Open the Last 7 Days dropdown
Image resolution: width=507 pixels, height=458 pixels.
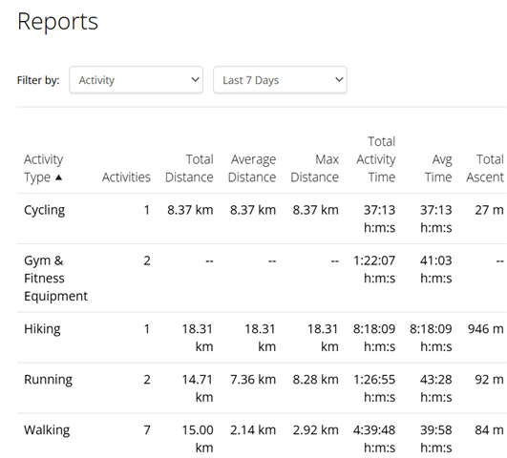280,80
